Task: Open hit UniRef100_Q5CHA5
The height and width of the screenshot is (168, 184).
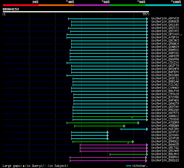Action: coord(165,151)
